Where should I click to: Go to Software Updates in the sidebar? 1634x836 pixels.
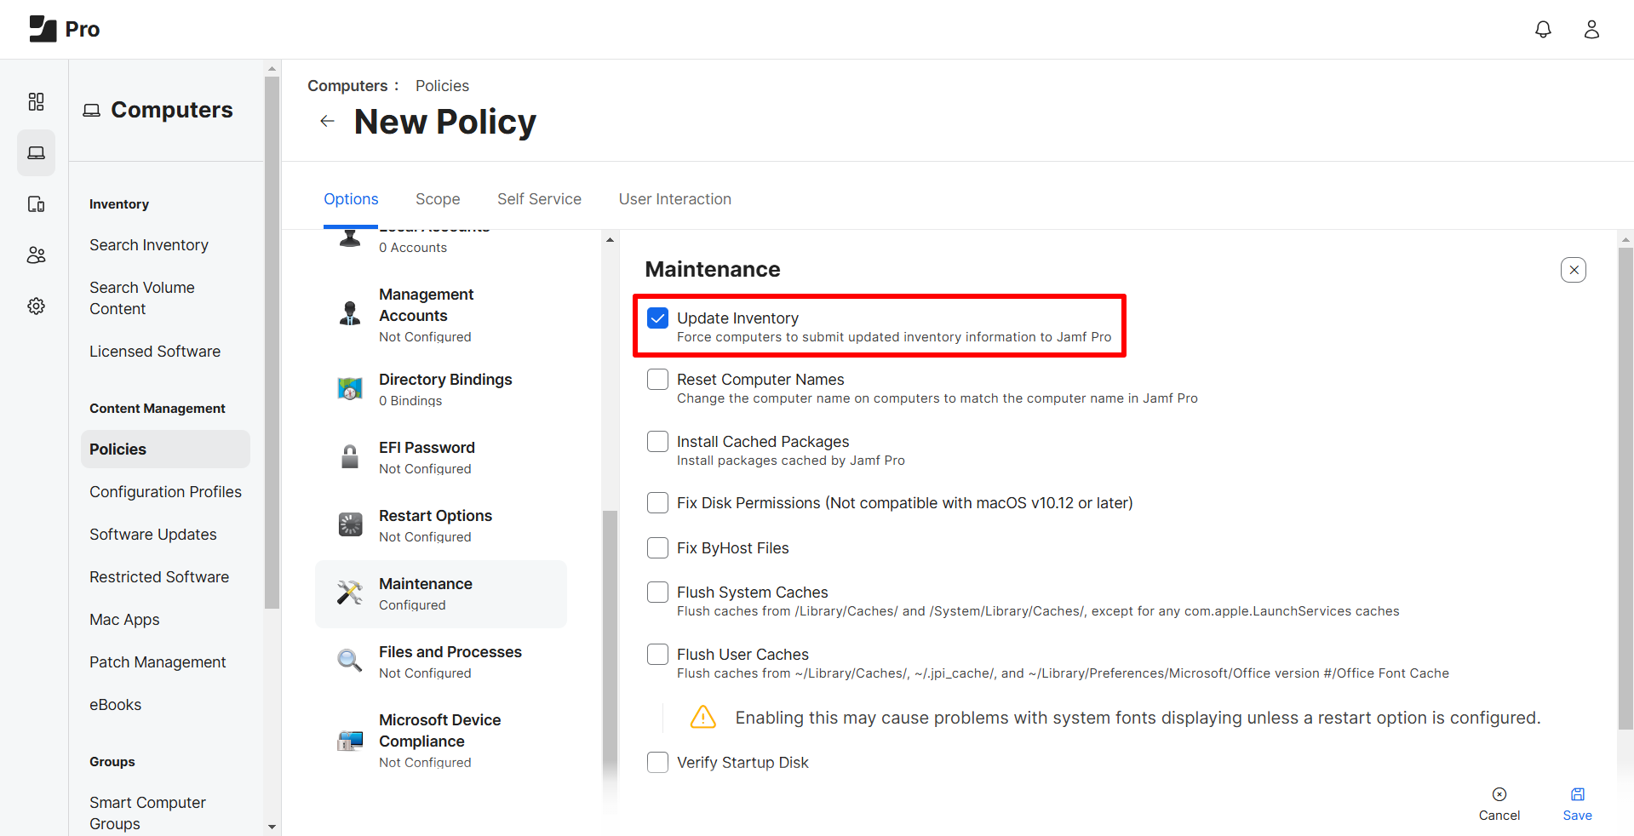pos(153,535)
